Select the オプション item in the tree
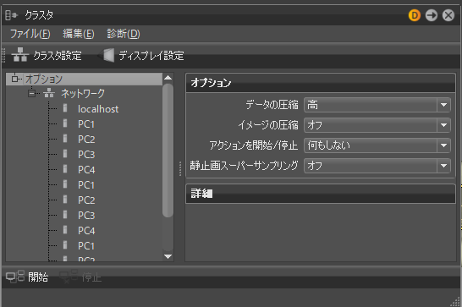The width and height of the screenshot is (462, 307). [x=44, y=79]
